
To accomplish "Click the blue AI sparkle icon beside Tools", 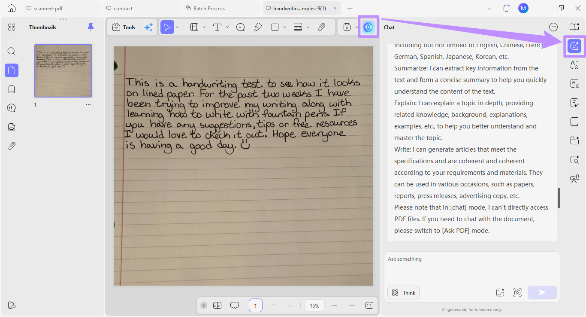I will (x=148, y=27).
